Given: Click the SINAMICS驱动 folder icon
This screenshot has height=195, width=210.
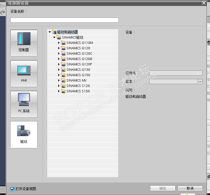Looking at the screenshot, I should coord(59,37).
